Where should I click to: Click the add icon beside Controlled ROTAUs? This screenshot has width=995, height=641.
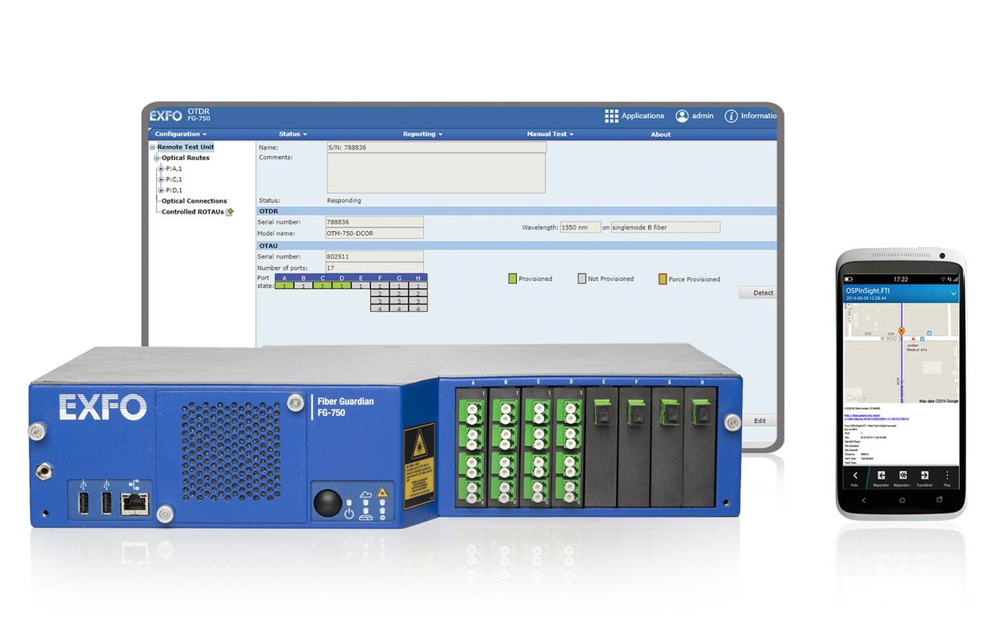pos(230,212)
